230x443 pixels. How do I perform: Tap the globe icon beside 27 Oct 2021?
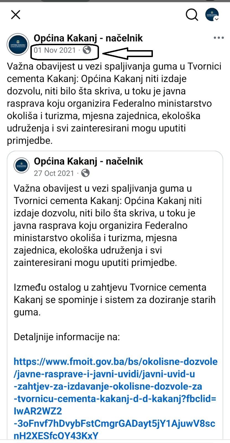click(x=85, y=173)
